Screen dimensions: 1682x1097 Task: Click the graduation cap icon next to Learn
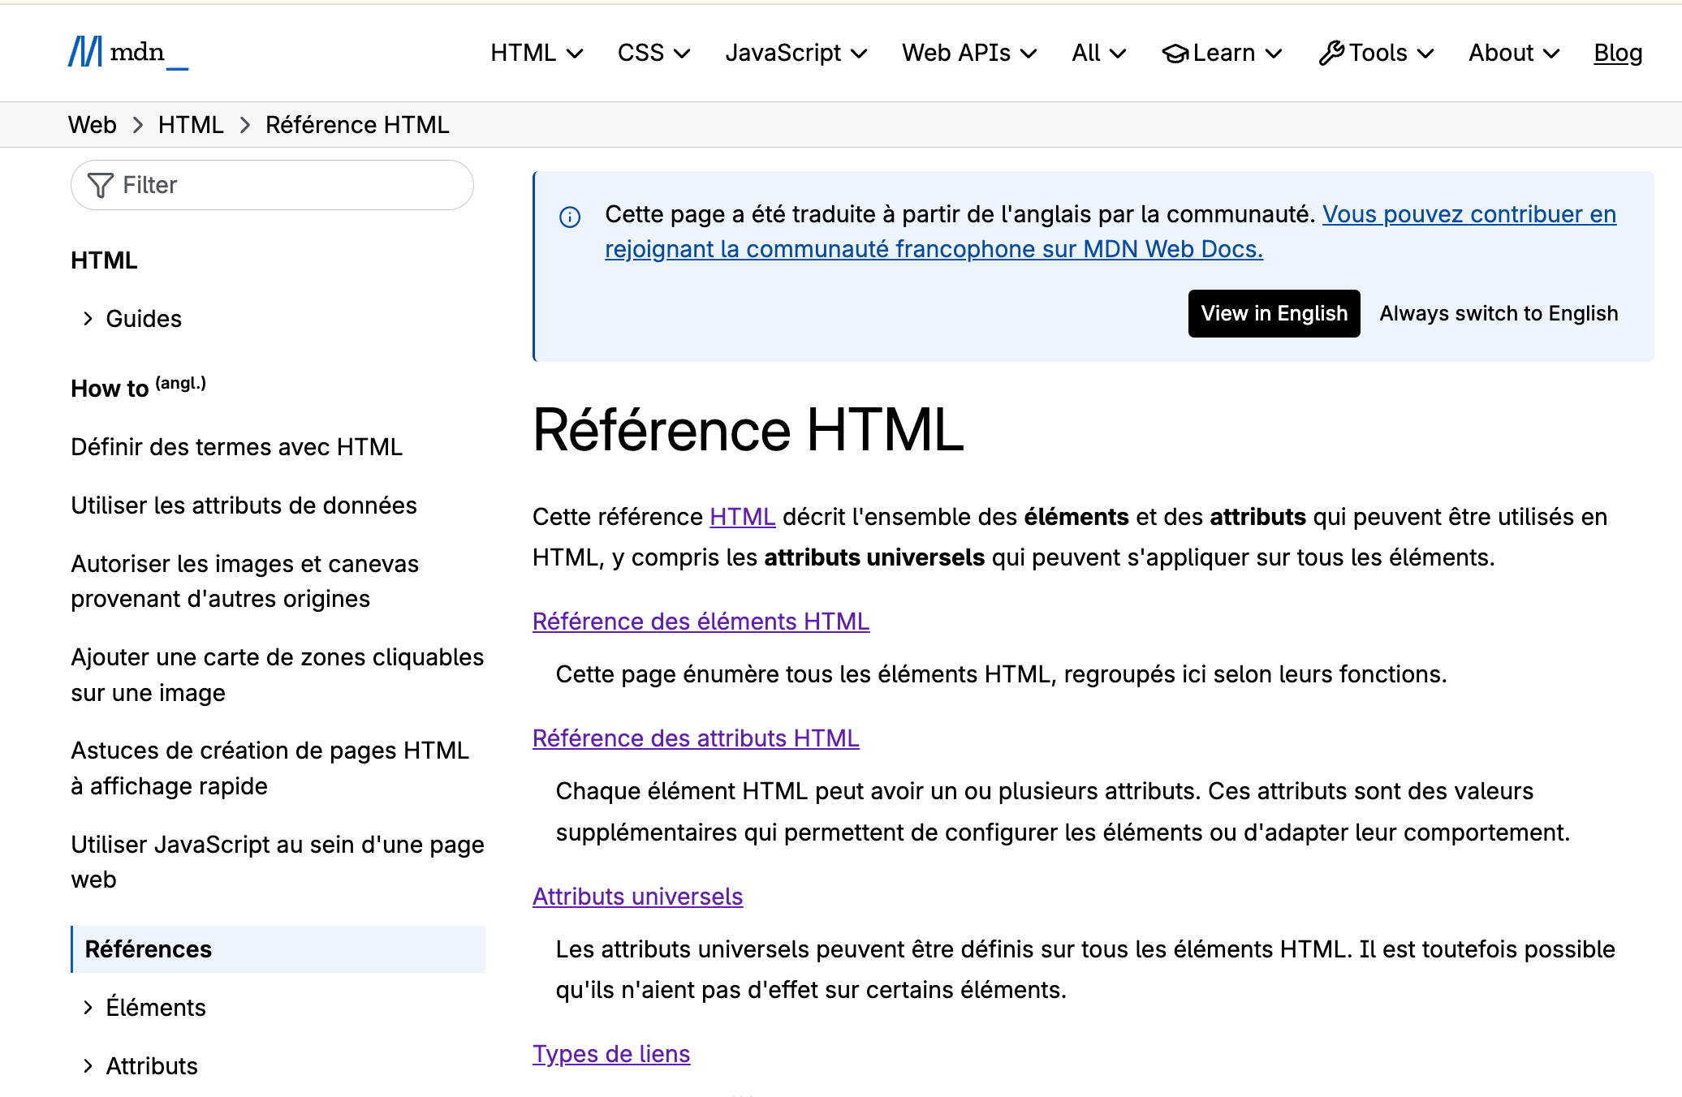[1175, 53]
